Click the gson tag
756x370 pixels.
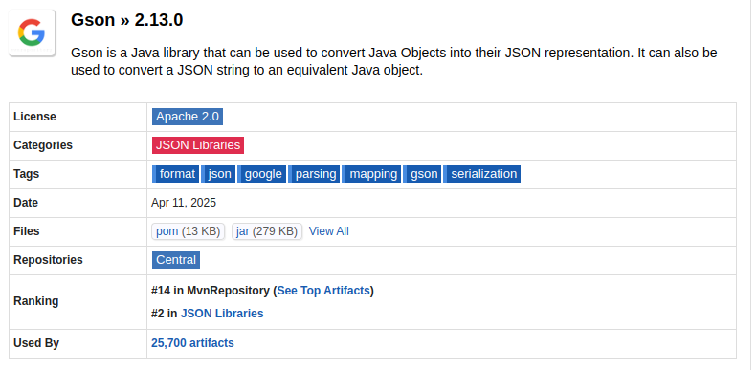pyautogui.click(x=423, y=174)
